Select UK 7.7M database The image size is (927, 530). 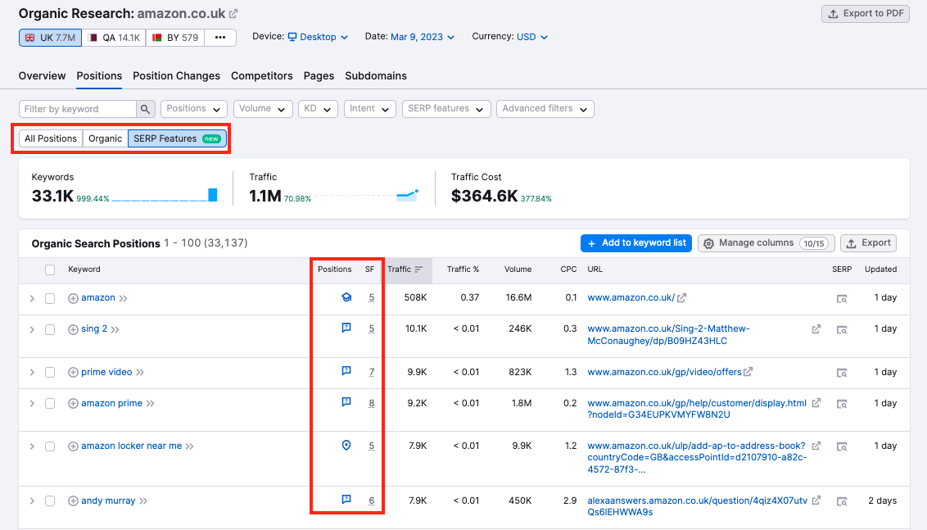pyautogui.click(x=50, y=37)
